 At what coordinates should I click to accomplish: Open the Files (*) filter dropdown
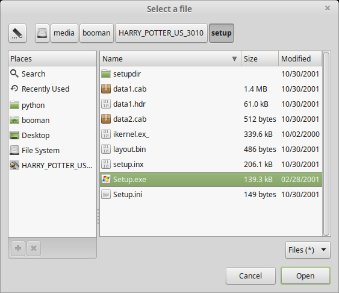[x=308, y=250]
